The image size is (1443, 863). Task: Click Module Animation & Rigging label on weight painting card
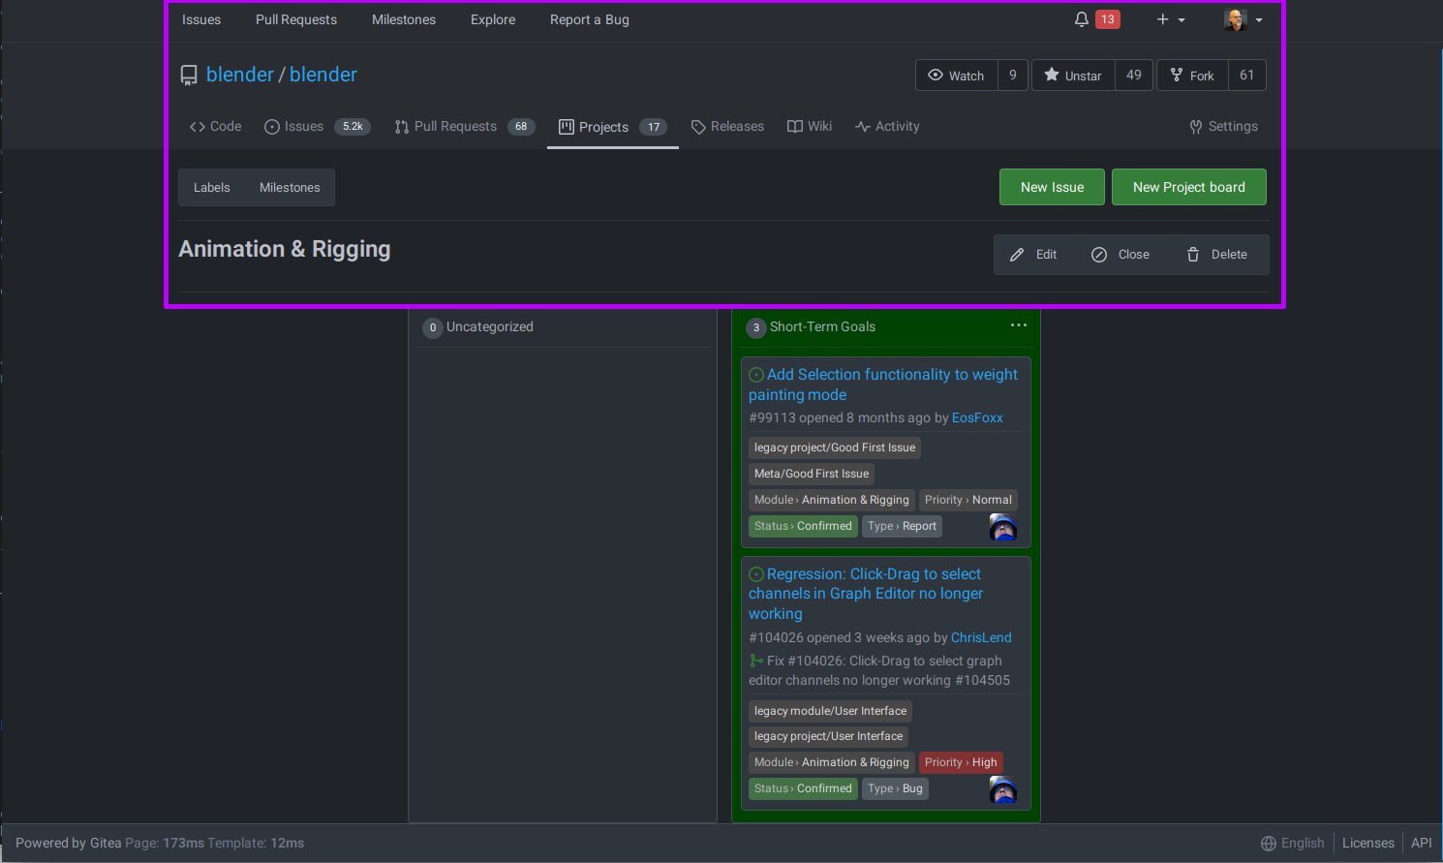click(x=832, y=500)
